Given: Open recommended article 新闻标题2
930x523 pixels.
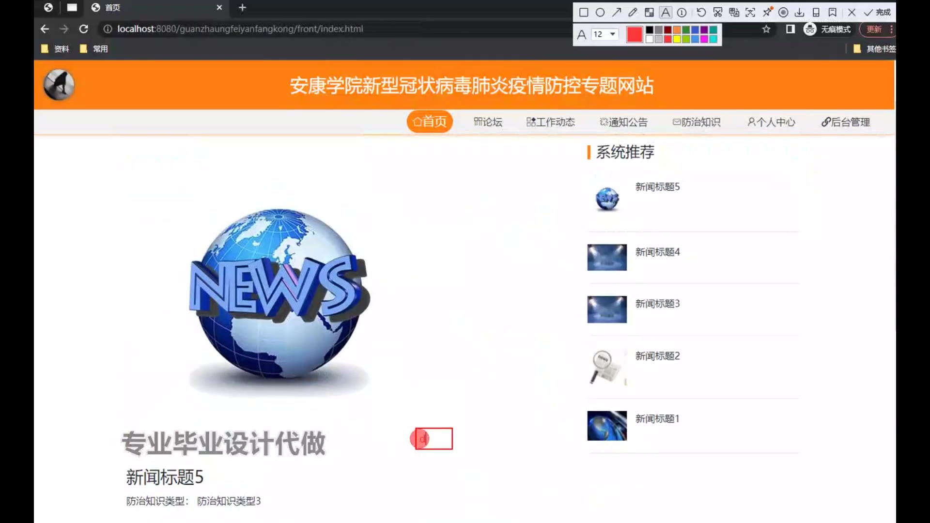Looking at the screenshot, I should [x=657, y=356].
